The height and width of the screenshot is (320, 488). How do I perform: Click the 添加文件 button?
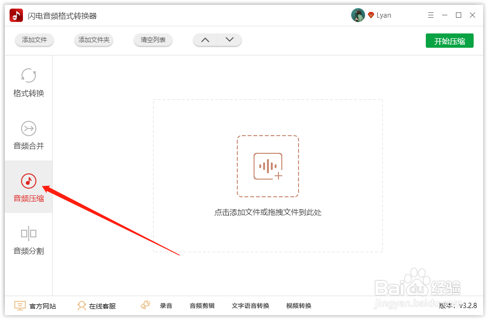click(x=34, y=40)
